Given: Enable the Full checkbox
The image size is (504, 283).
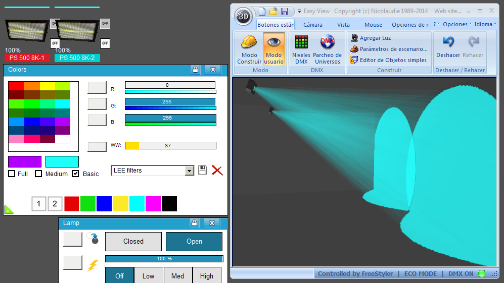Looking at the screenshot, I should (x=12, y=174).
